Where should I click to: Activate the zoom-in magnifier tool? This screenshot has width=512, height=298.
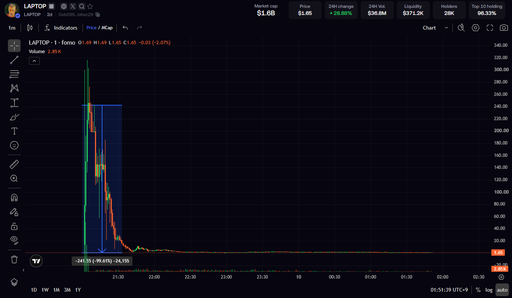[14, 178]
